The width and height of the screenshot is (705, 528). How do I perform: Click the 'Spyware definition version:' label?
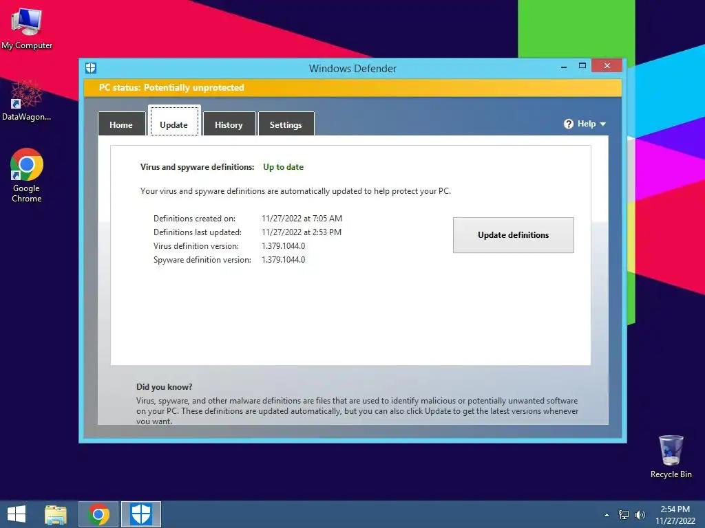tap(202, 260)
